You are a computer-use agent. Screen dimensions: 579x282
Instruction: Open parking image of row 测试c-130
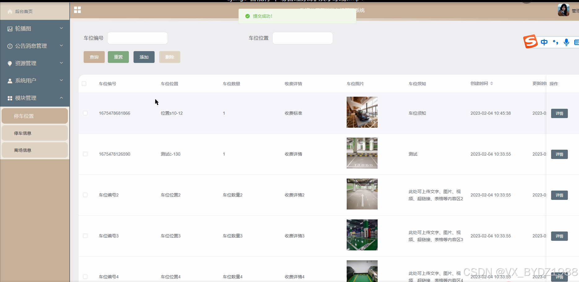pos(362,153)
